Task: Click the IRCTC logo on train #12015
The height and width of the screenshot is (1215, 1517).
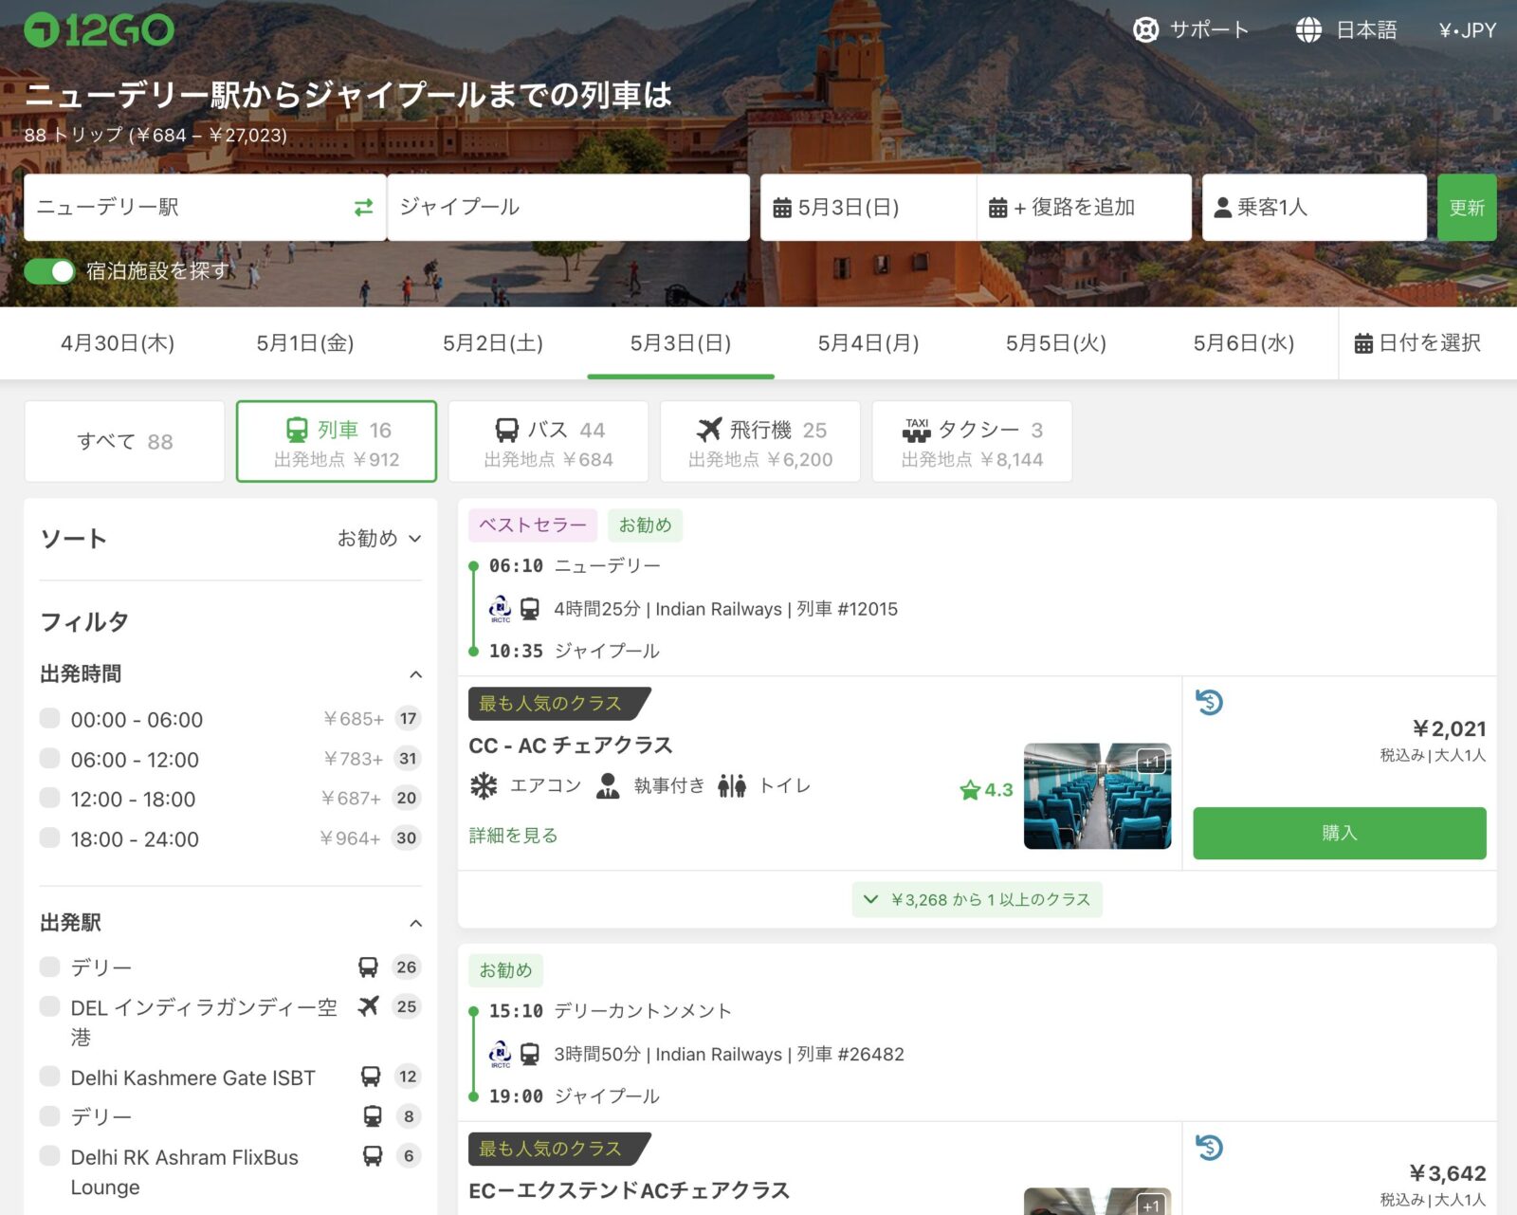Action: pyautogui.click(x=500, y=609)
